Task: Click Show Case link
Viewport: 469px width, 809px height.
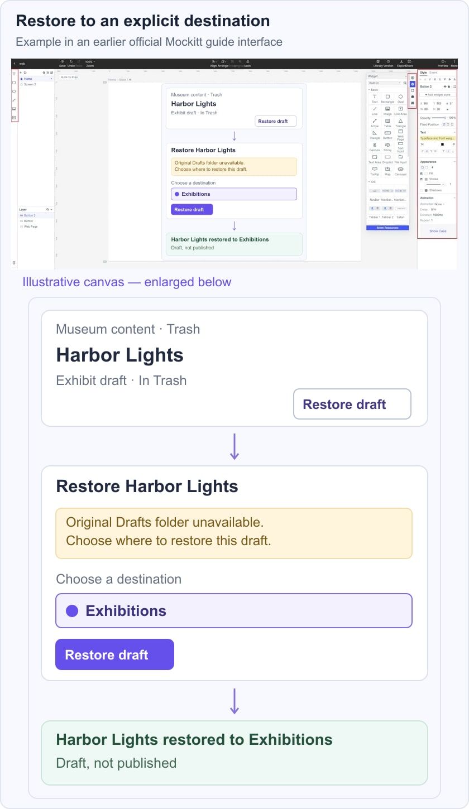Action: pos(438,231)
